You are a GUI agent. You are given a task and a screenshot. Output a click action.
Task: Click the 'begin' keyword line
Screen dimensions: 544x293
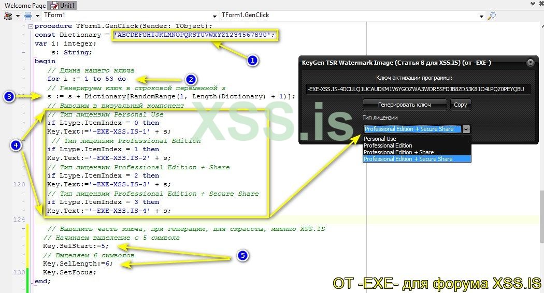[x=45, y=61]
